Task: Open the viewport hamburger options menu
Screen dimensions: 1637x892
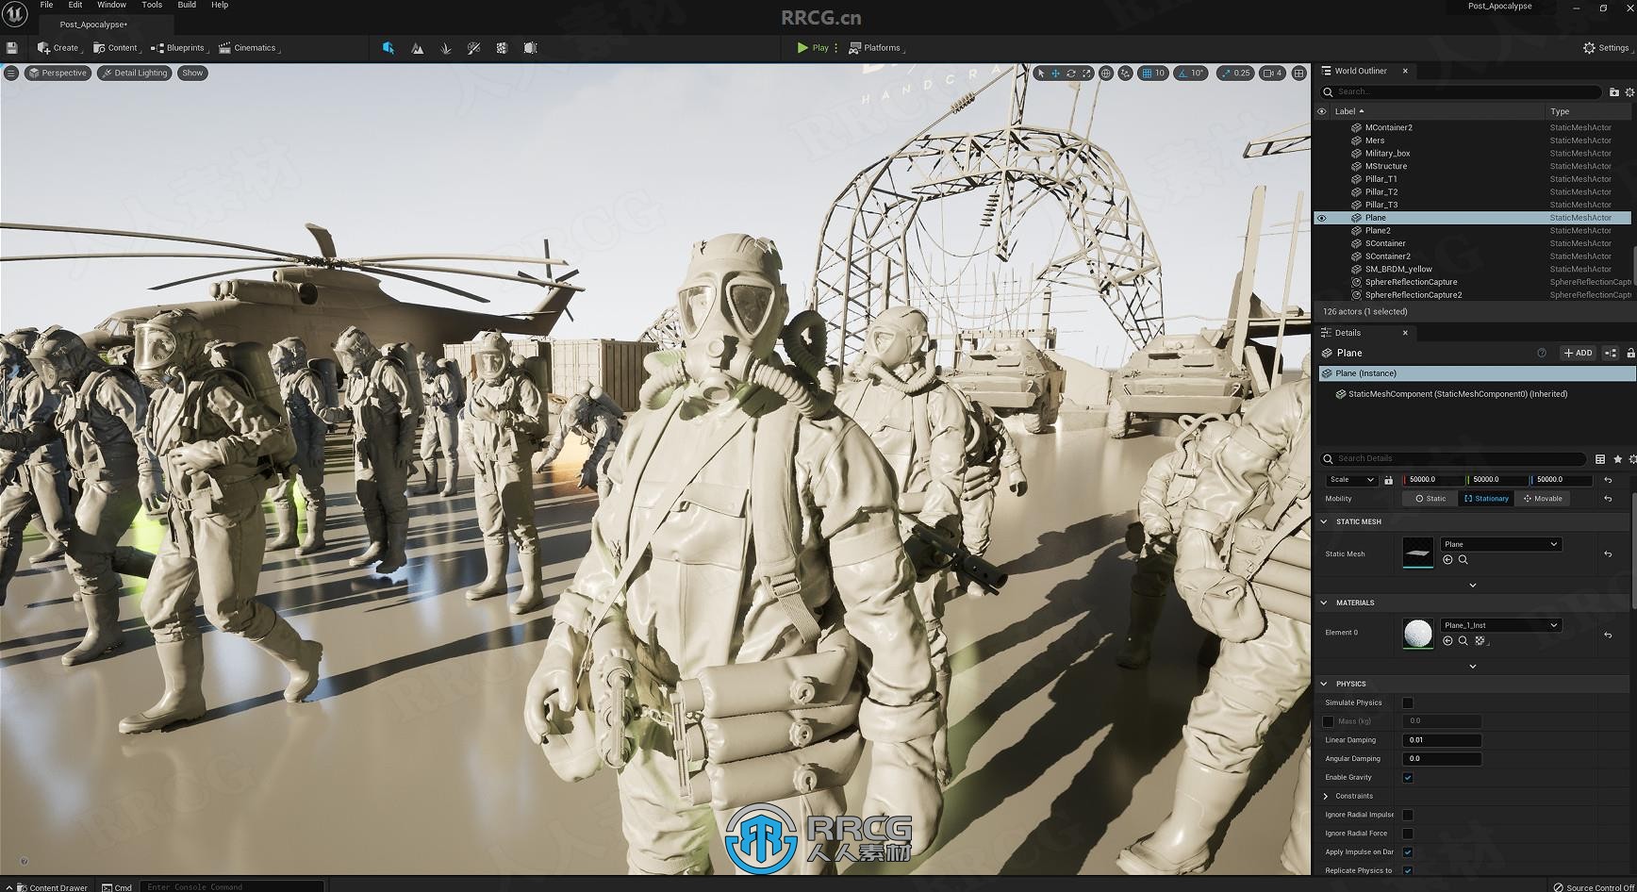Action: tap(11, 73)
